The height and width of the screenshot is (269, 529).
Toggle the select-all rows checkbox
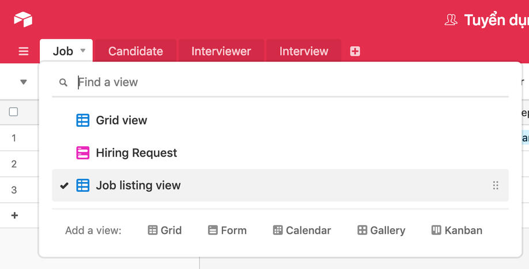(13, 112)
